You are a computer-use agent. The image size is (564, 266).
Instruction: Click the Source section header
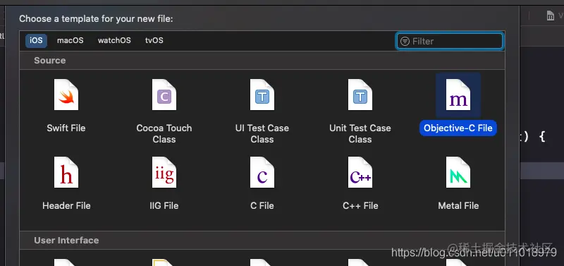click(50, 61)
